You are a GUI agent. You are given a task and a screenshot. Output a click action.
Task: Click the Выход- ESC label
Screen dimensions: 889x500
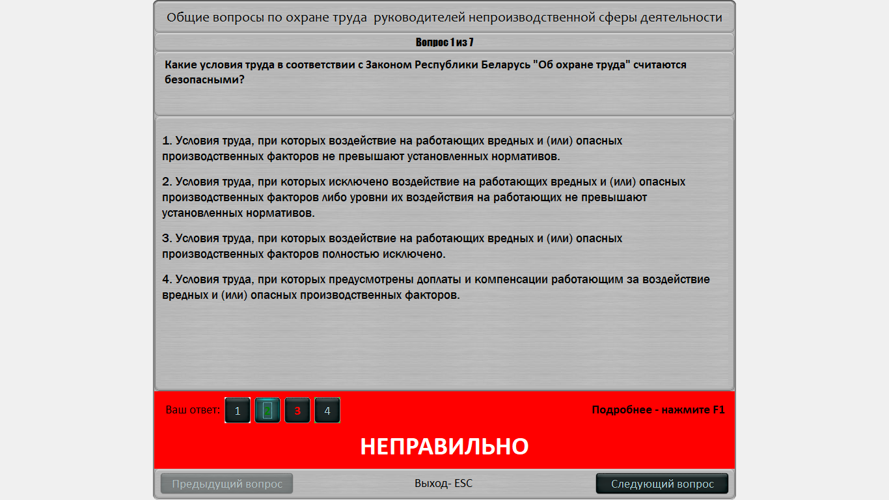click(x=444, y=483)
